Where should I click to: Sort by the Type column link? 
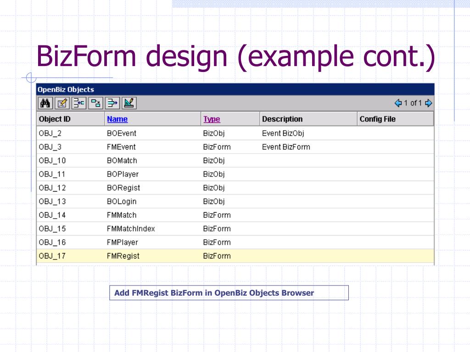212,119
